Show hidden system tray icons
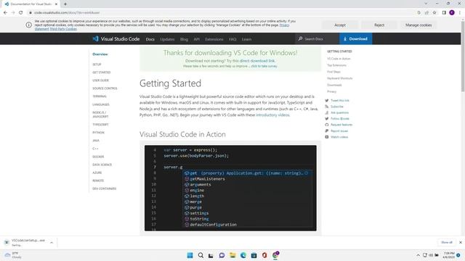Image resolution: width=465 pixels, height=261 pixels. [x=418, y=255]
